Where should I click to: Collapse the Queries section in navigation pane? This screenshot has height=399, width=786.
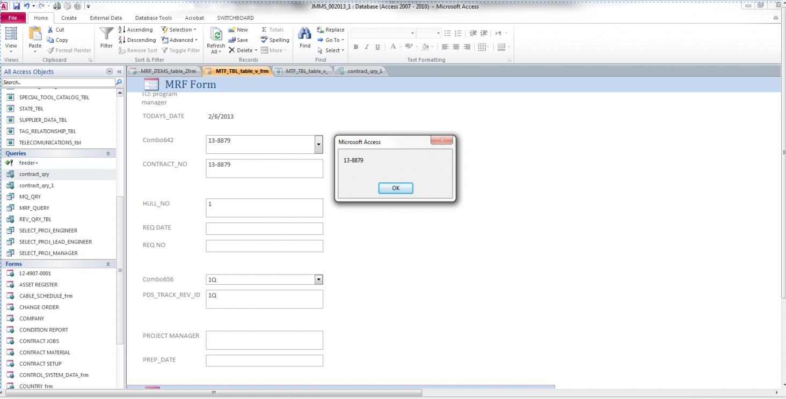(108, 153)
